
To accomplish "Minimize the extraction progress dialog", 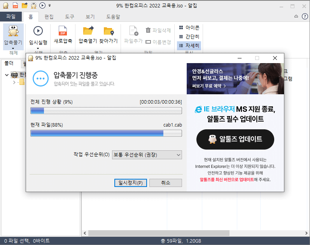I will (x=240, y=58).
